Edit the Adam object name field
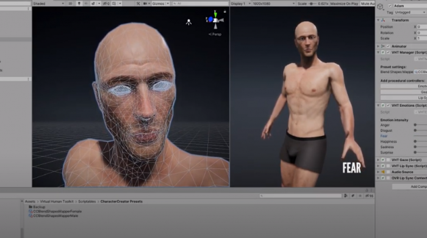427x238 pixels. 410,5
